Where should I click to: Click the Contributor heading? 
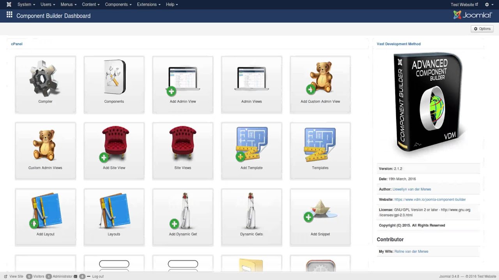(390, 240)
